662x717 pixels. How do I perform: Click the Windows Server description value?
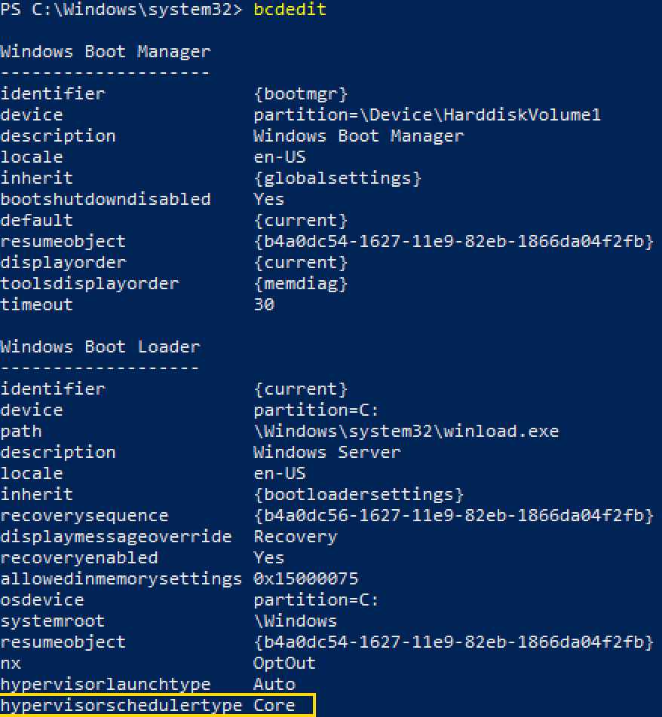click(x=327, y=452)
